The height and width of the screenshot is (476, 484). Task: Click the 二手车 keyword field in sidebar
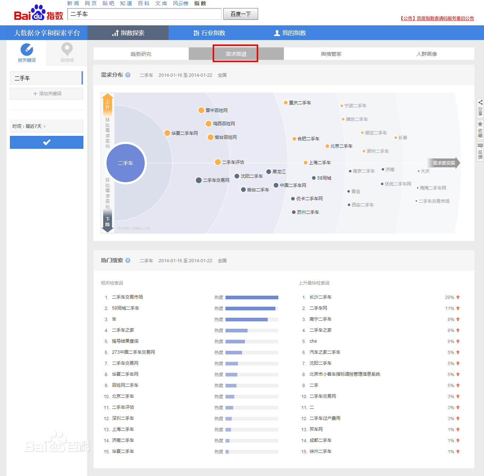(x=46, y=78)
